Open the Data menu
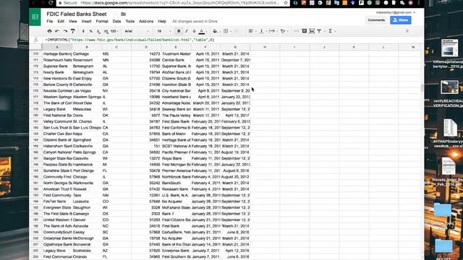 click(x=116, y=21)
